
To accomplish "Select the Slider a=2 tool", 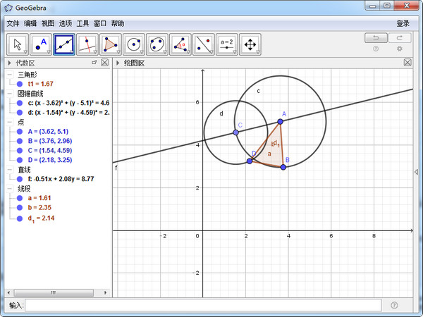I will [x=226, y=45].
